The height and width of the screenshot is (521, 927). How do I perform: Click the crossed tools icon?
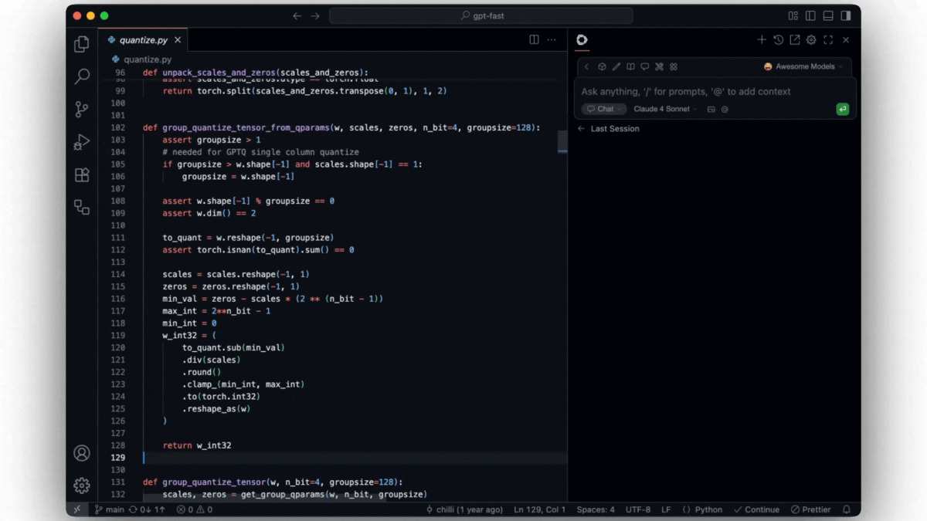(x=659, y=66)
